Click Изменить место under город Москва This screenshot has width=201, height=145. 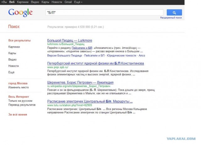pos(19,87)
